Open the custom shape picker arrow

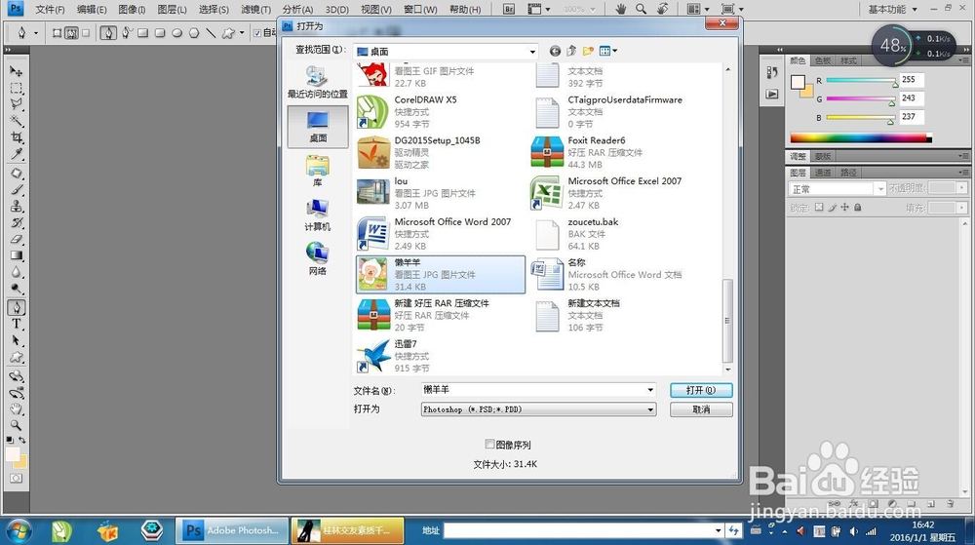[242, 33]
